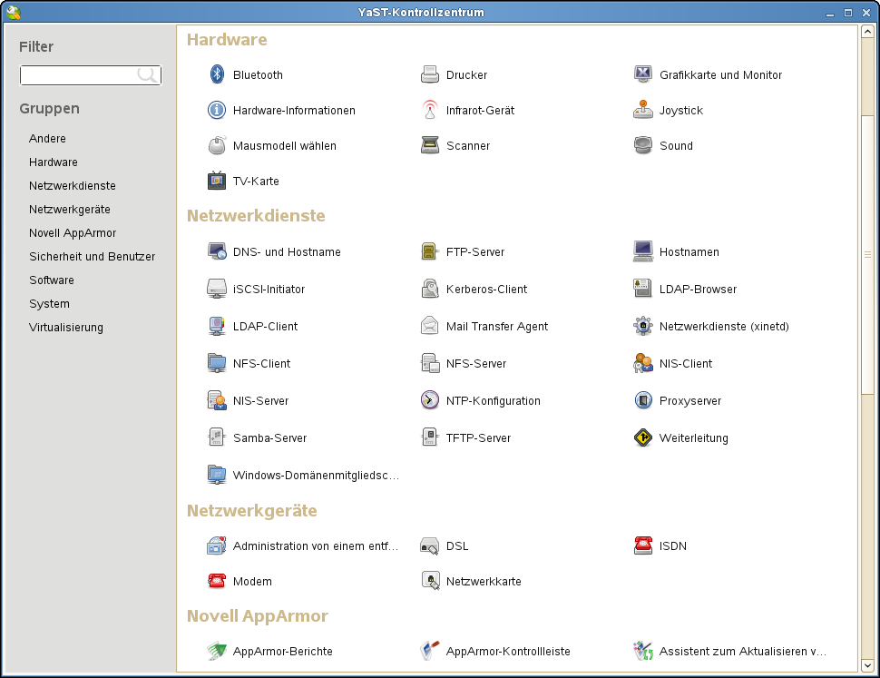This screenshot has height=678, width=880.
Task: Click the vertical scrollbar thumb
Action: tap(867, 255)
